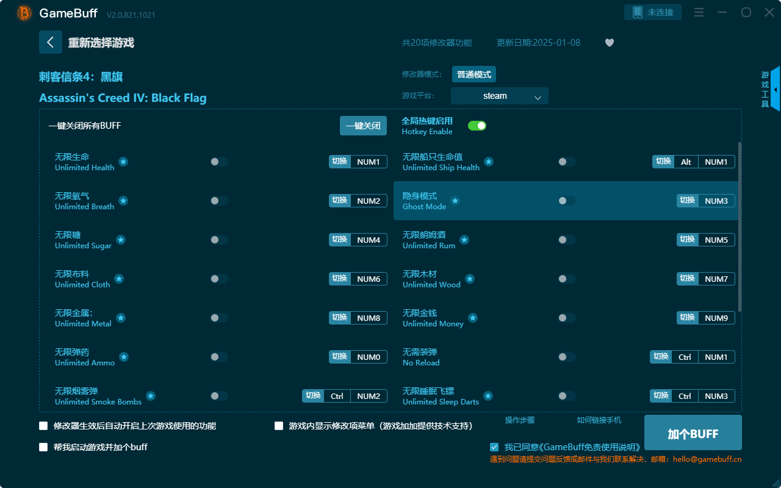Click the star icon next to Unlimited Health
Viewport: 781px width, 488px height.
(123, 162)
